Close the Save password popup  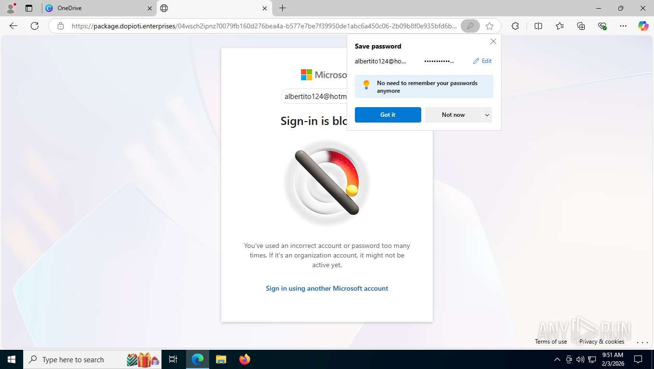493,41
